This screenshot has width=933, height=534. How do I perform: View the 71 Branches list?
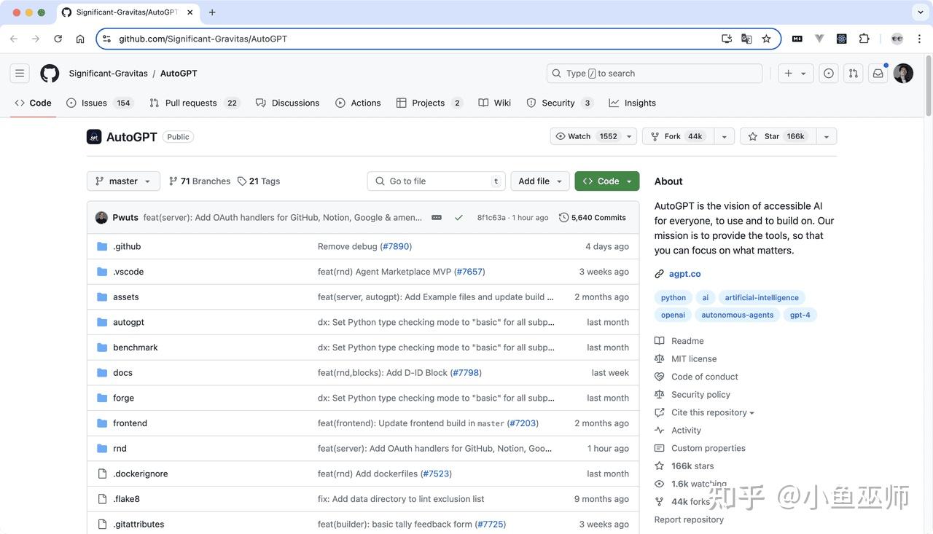click(200, 181)
